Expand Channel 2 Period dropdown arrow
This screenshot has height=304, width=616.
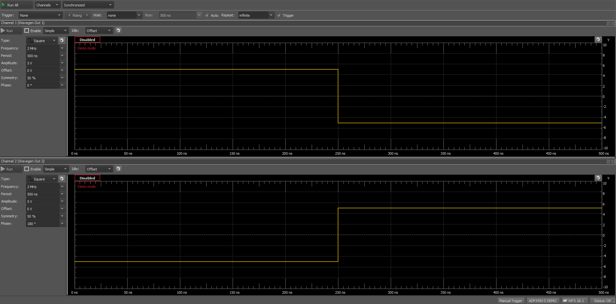tap(62, 194)
